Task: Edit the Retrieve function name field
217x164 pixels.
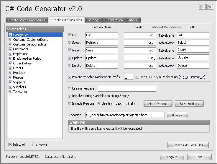Action: point(102,43)
